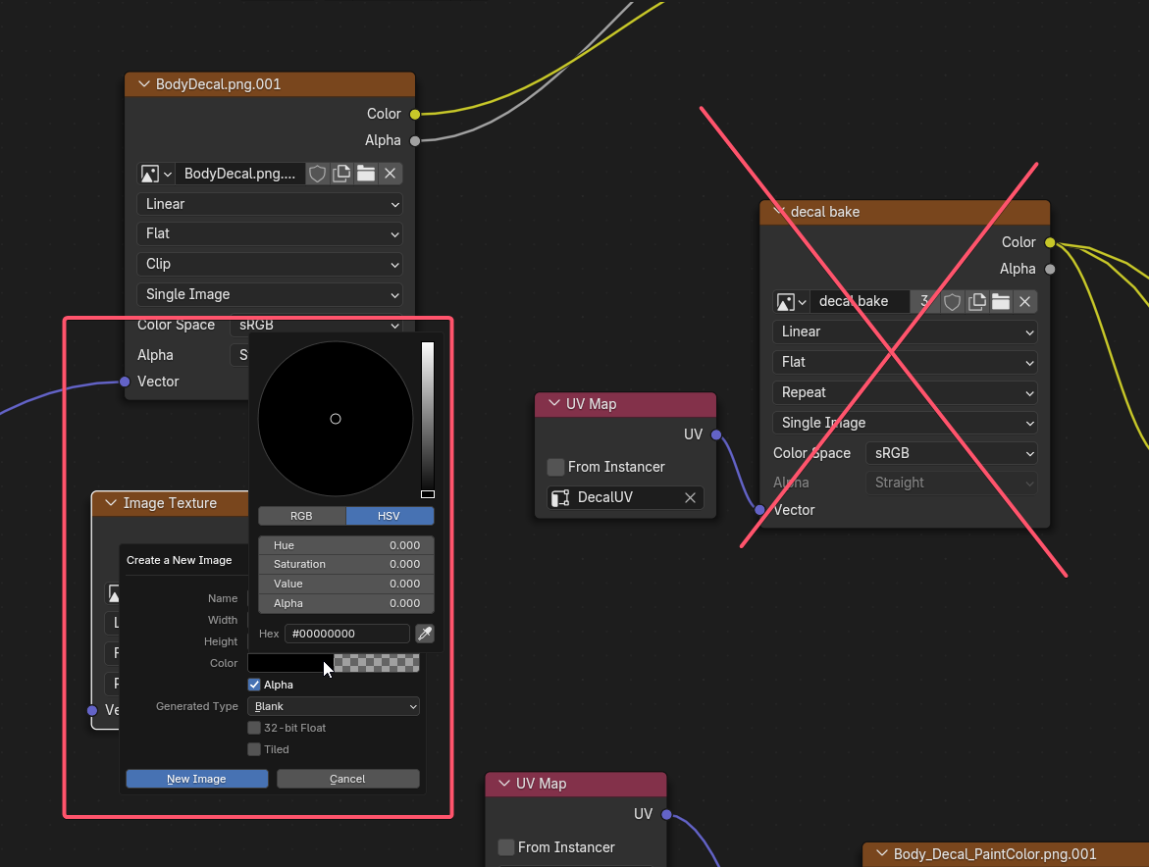Click the vertical brightness slider beside color wheel

(428, 420)
